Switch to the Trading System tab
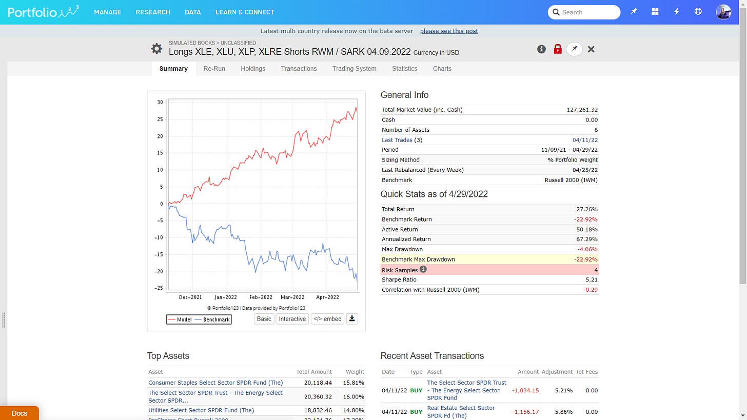The height and width of the screenshot is (420, 747). [x=354, y=68]
